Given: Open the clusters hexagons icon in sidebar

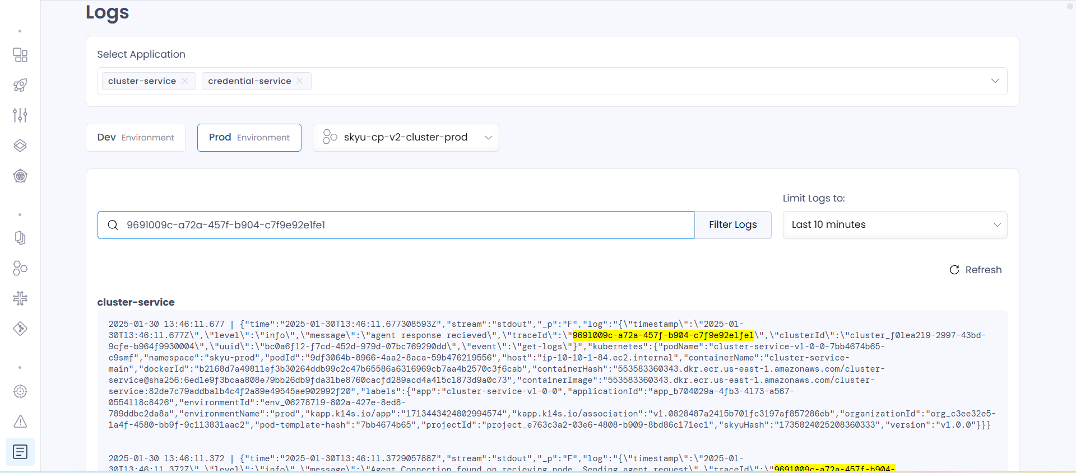Looking at the screenshot, I should pyautogui.click(x=20, y=268).
